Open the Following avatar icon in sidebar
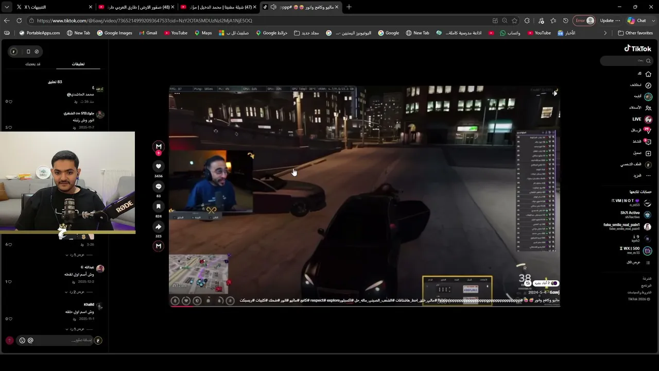This screenshot has width=659, height=371. pyautogui.click(x=648, y=97)
